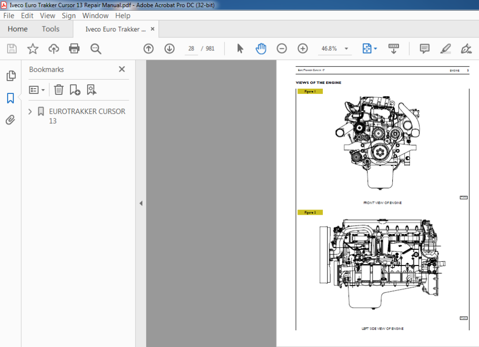The width and height of the screenshot is (479, 347).
Task: Click the total page count 981
Action: 210,48
